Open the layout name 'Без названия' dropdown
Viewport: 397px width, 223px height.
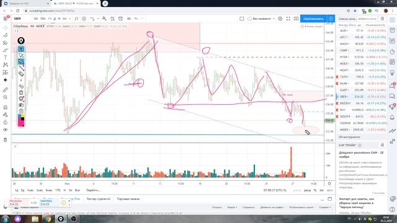261,19
